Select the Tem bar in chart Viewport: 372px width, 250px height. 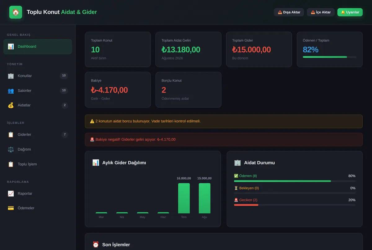coord(184,198)
